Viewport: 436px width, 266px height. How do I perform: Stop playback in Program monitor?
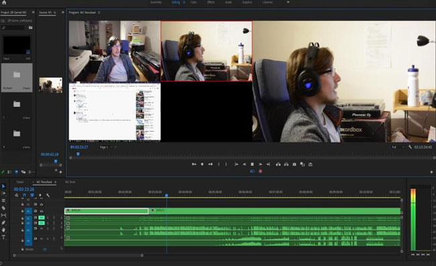tap(252, 165)
